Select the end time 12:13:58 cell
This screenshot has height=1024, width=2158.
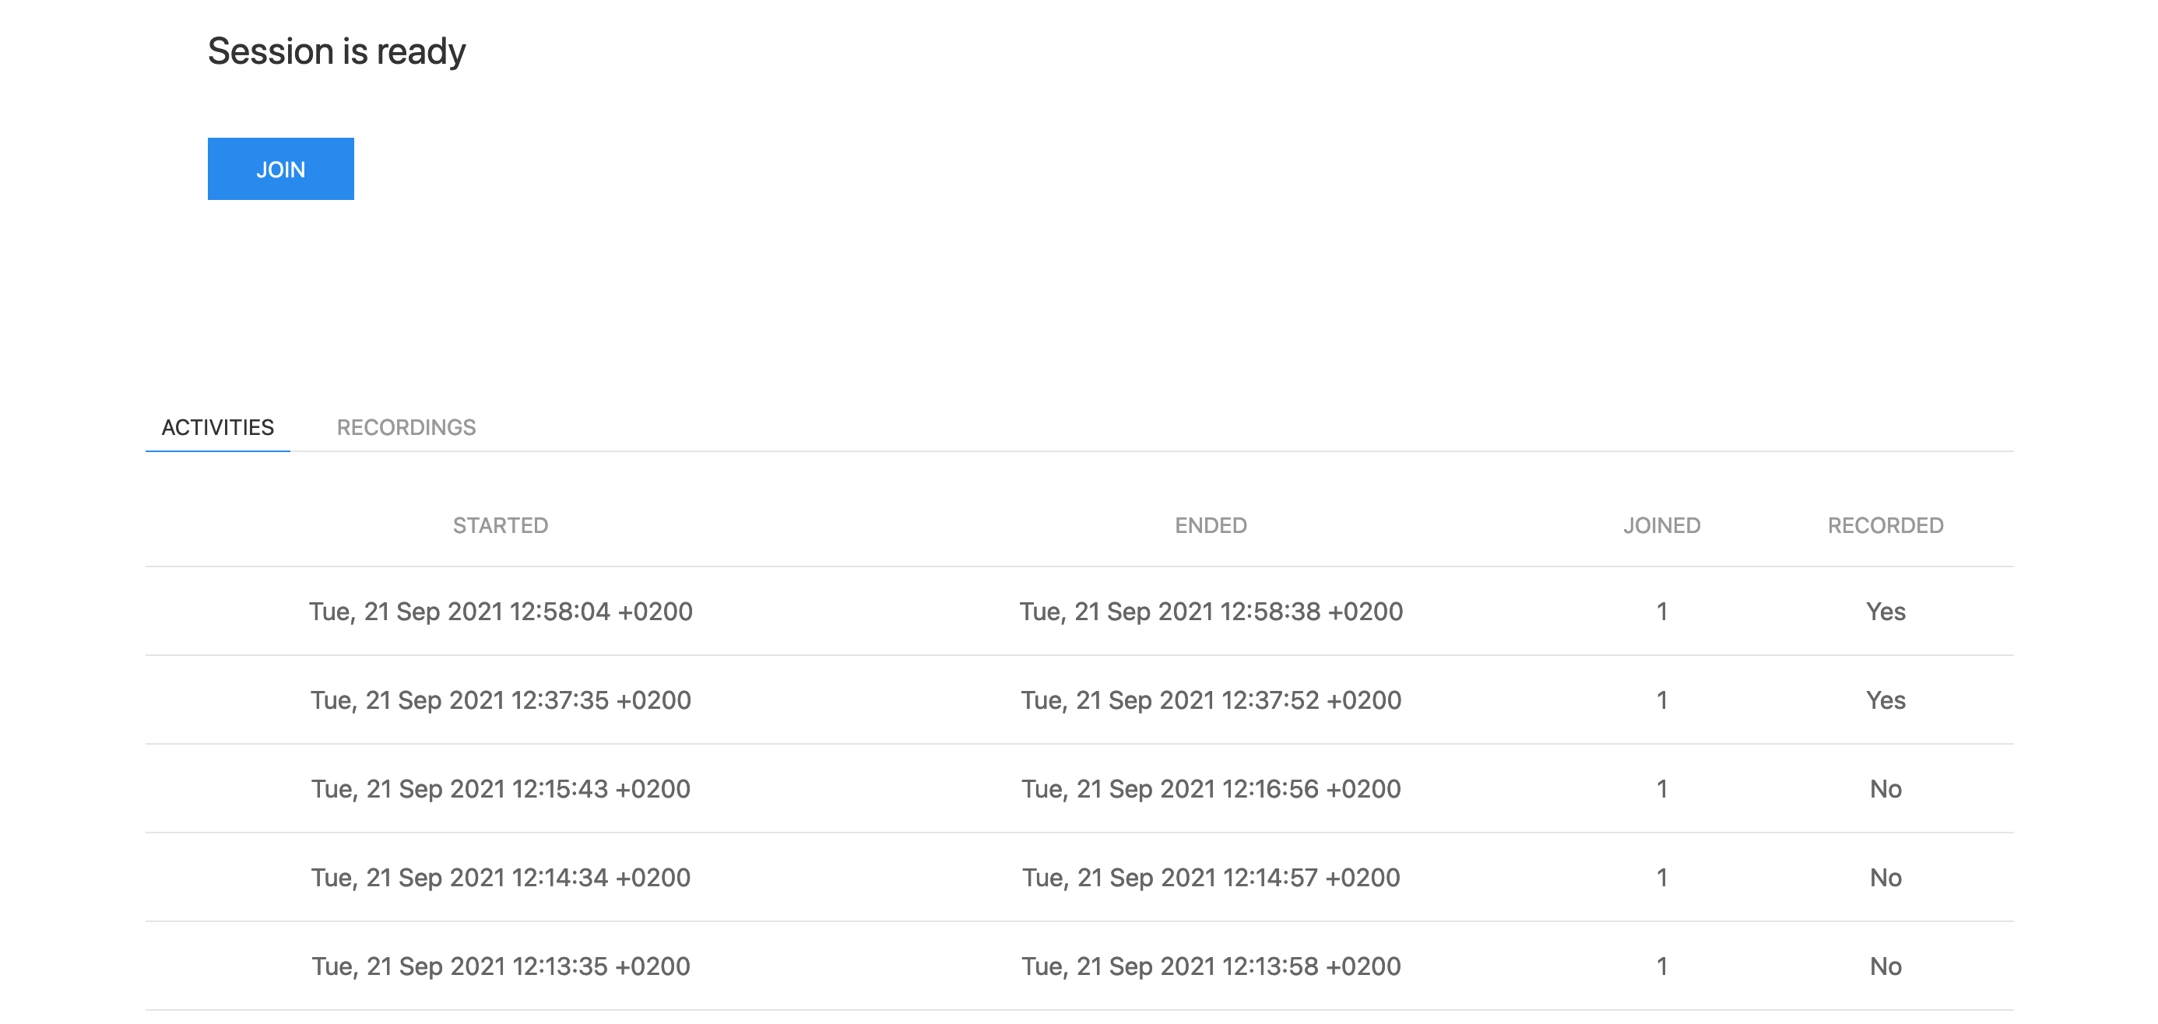(x=1211, y=966)
